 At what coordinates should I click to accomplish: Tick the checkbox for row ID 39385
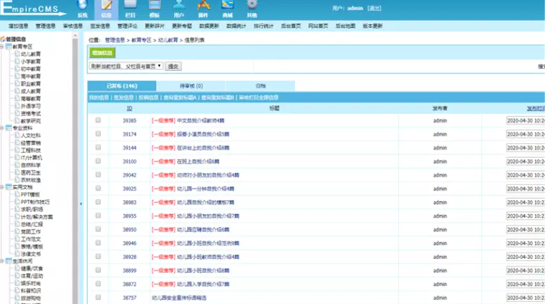[x=98, y=120]
